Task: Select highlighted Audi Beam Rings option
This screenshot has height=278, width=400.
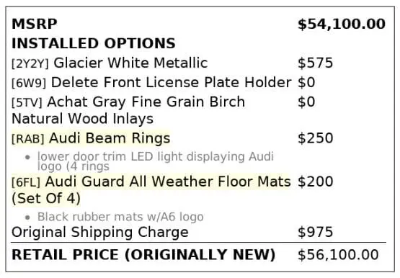Action: (x=110, y=138)
